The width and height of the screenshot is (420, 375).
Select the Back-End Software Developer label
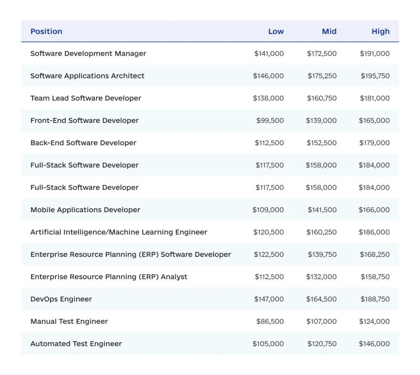coord(83,143)
